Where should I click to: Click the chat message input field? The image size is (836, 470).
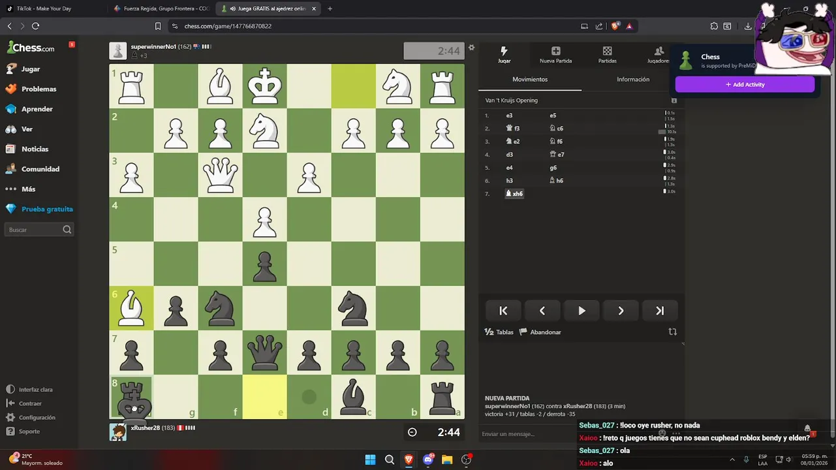[x=529, y=434]
